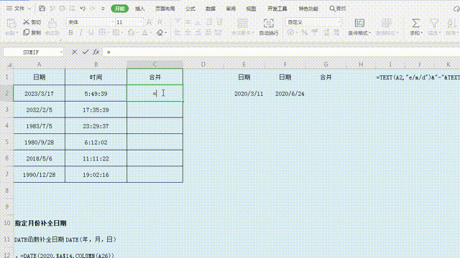Expand the quick access toolbar customize arrow

[103, 9]
